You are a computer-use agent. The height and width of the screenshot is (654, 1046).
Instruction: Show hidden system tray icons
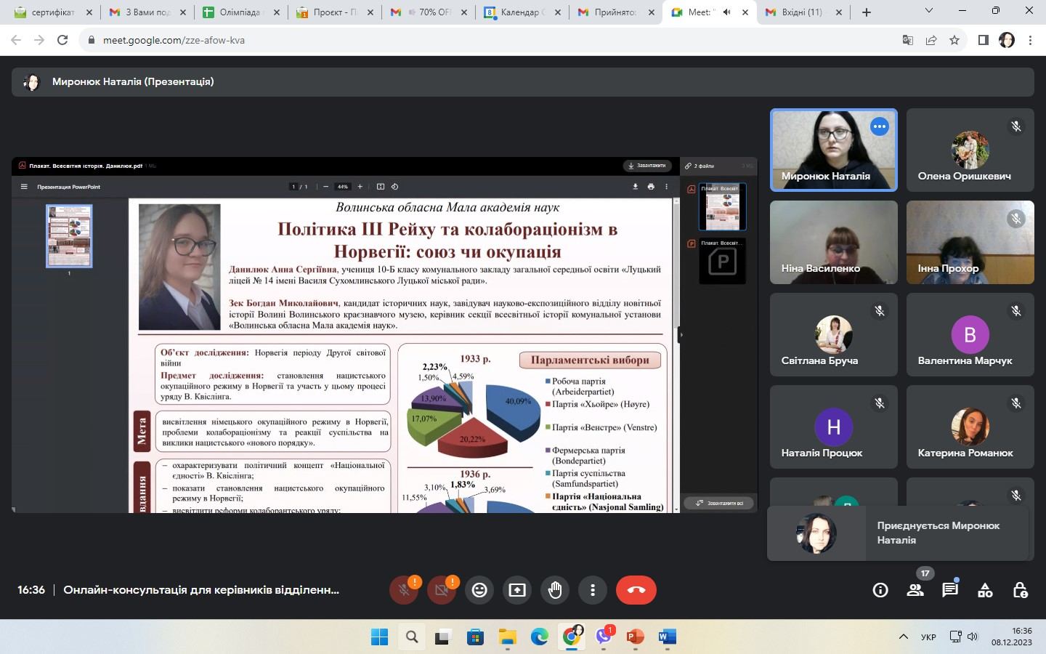coord(903,637)
